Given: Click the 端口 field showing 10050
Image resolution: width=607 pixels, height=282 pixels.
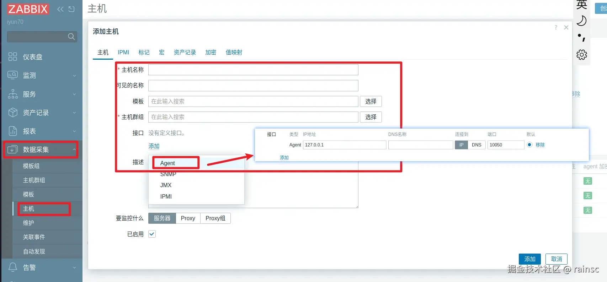Looking at the screenshot, I should [506, 145].
